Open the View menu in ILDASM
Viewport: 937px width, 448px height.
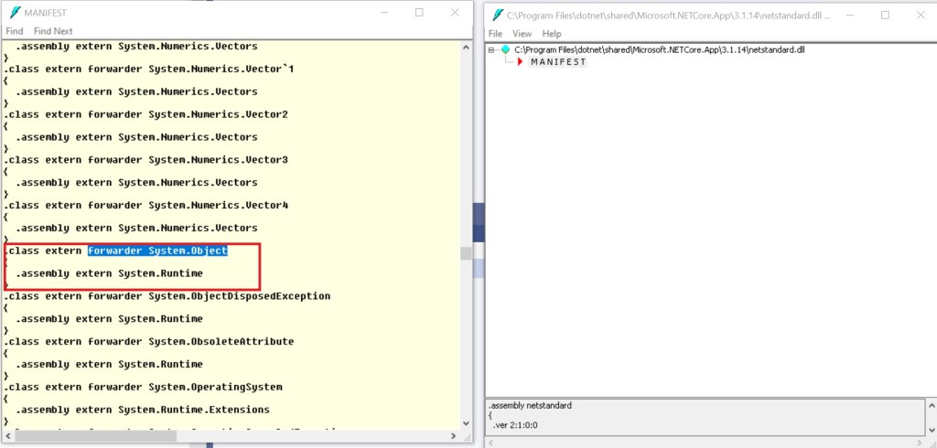522,34
